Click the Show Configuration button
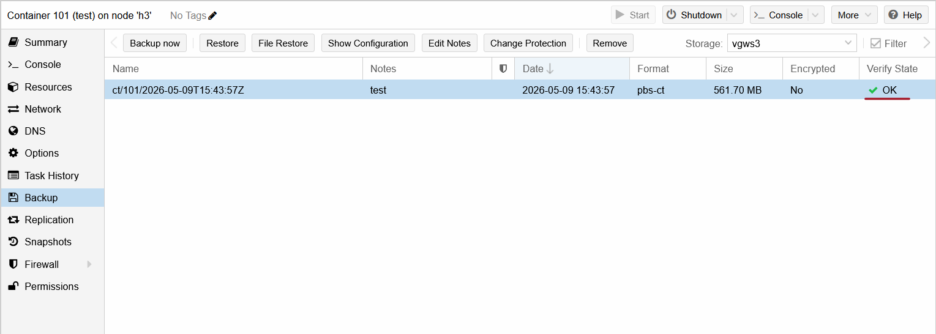Image resolution: width=936 pixels, height=334 pixels. (x=368, y=43)
